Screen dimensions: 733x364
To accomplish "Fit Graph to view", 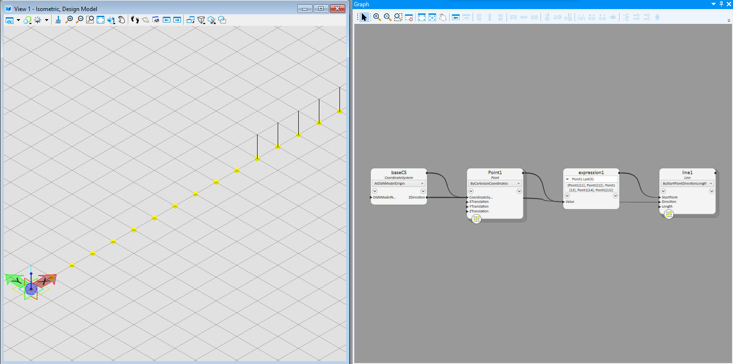I will (x=422, y=17).
